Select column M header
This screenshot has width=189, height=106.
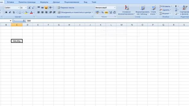click(x=121, y=25)
